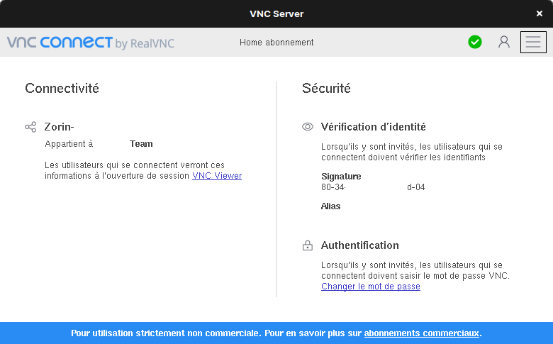Click the Connectivité section heading

(62, 89)
